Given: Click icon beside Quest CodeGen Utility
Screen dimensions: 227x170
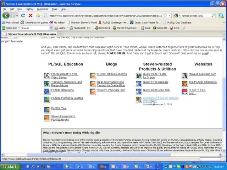Looking at the screenshot, I should (139, 91).
